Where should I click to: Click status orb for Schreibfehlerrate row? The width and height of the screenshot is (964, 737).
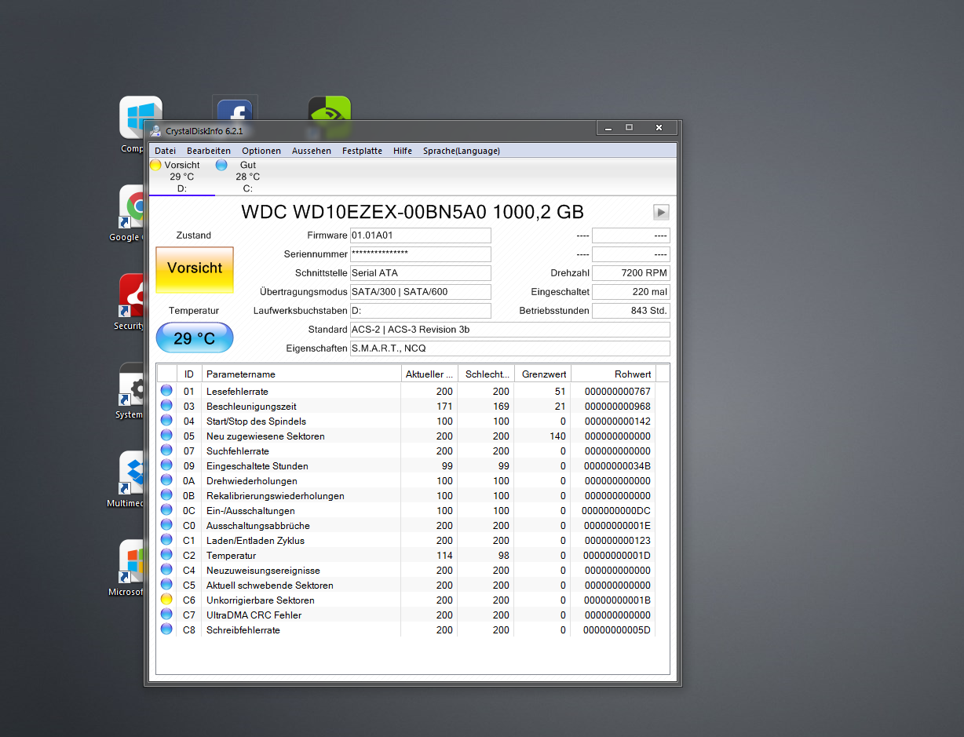point(166,629)
